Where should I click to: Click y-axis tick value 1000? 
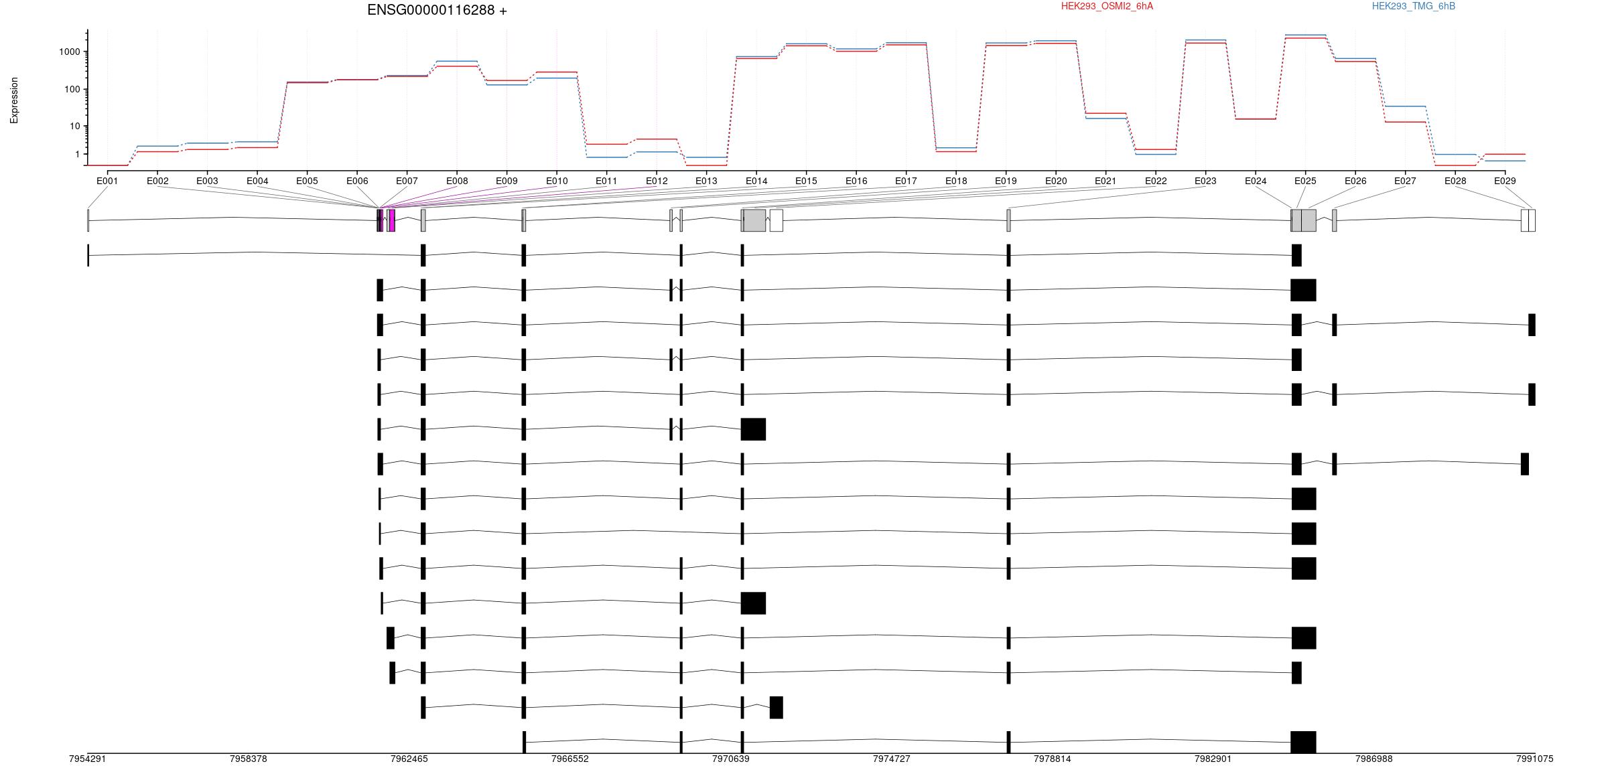click(x=70, y=52)
